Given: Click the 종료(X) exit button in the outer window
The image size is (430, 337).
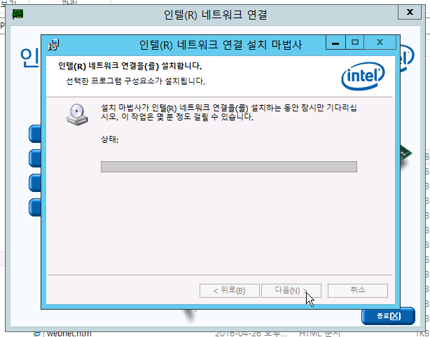Looking at the screenshot, I should 388,316.
